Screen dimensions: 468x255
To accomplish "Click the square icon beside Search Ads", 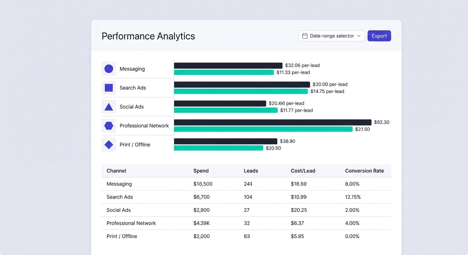I will tap(109, 88).
